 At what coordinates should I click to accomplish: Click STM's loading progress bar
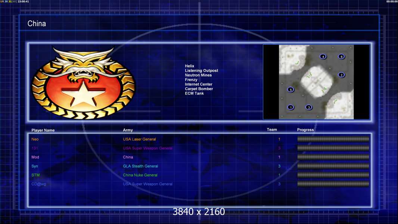333,175
